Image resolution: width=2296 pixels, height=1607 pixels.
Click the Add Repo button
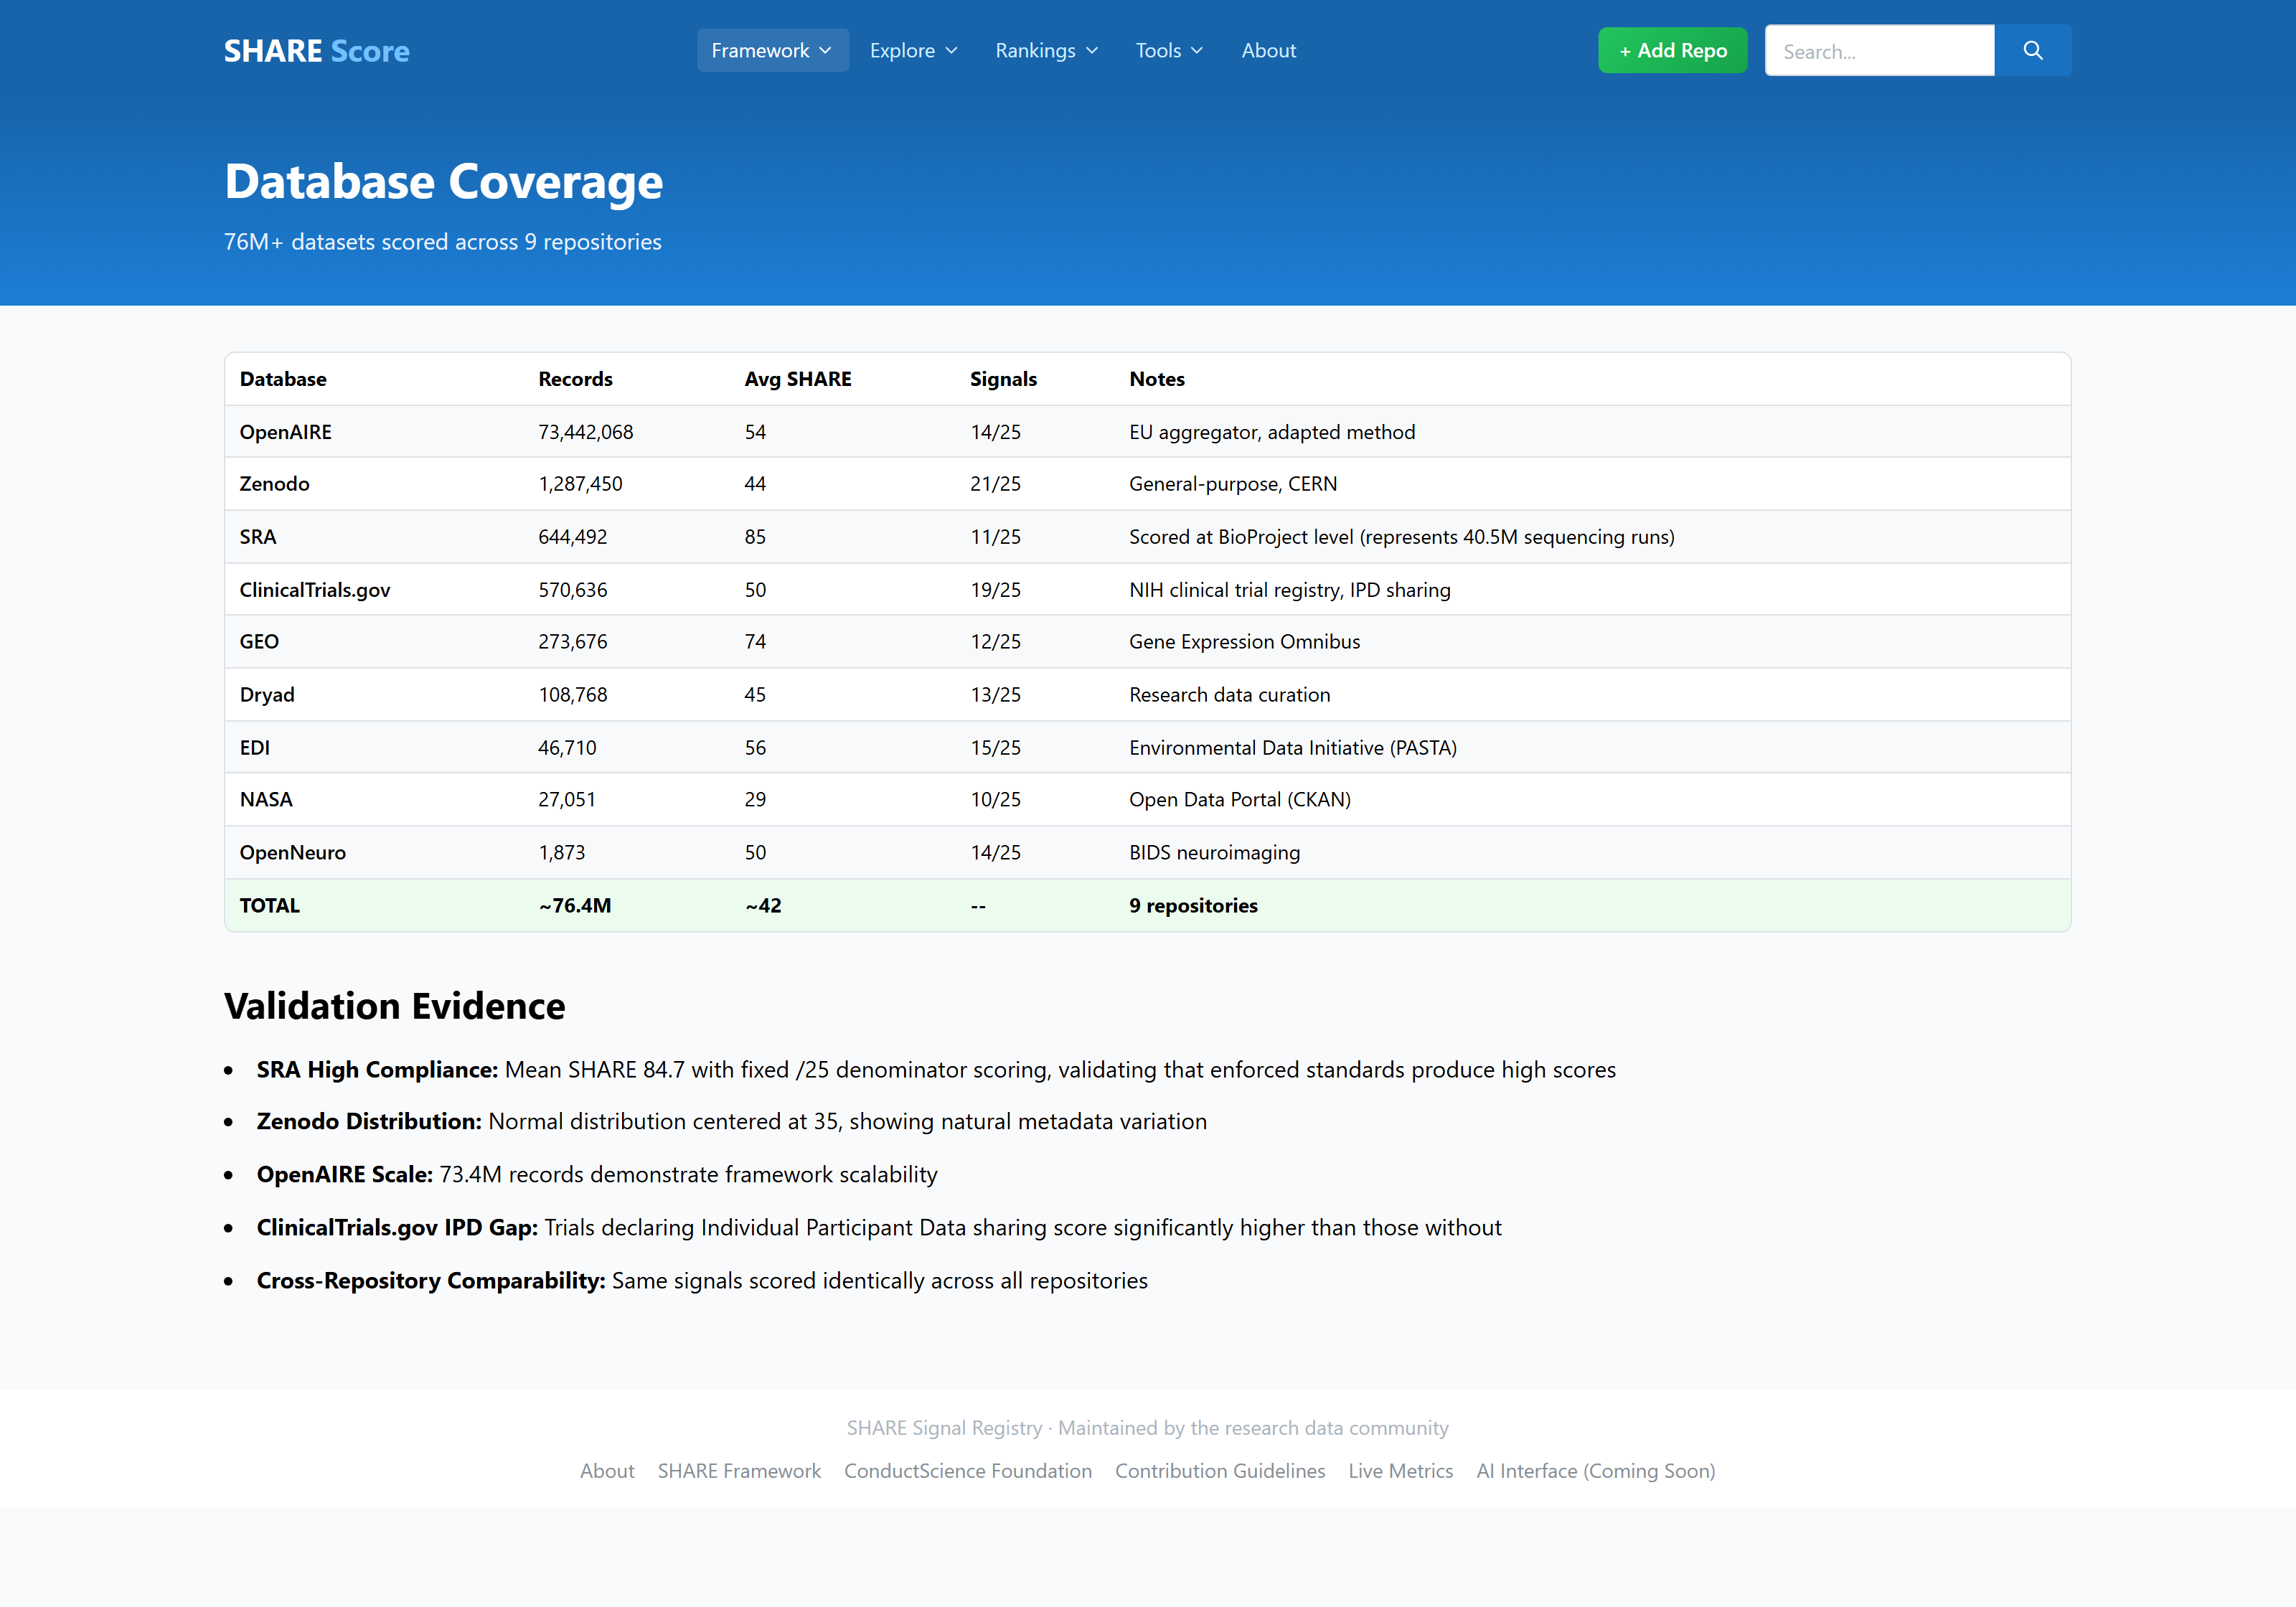coord(1672,50)
